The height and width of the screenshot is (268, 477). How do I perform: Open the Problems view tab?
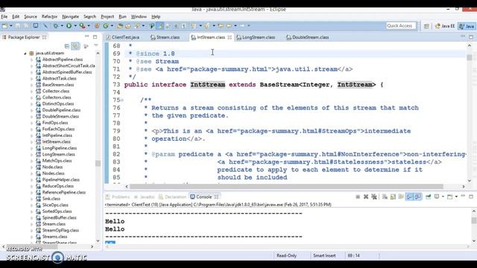click(118, 197)
